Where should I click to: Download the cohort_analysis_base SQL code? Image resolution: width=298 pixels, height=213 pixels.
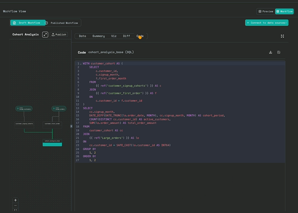coord(271,52)
